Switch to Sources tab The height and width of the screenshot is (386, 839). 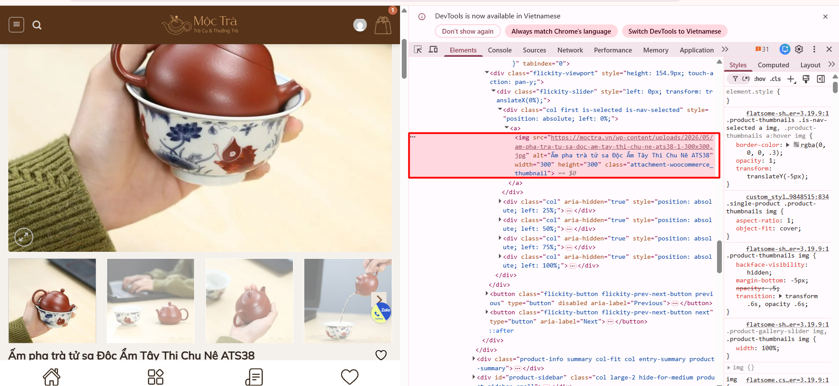point(534,50)
